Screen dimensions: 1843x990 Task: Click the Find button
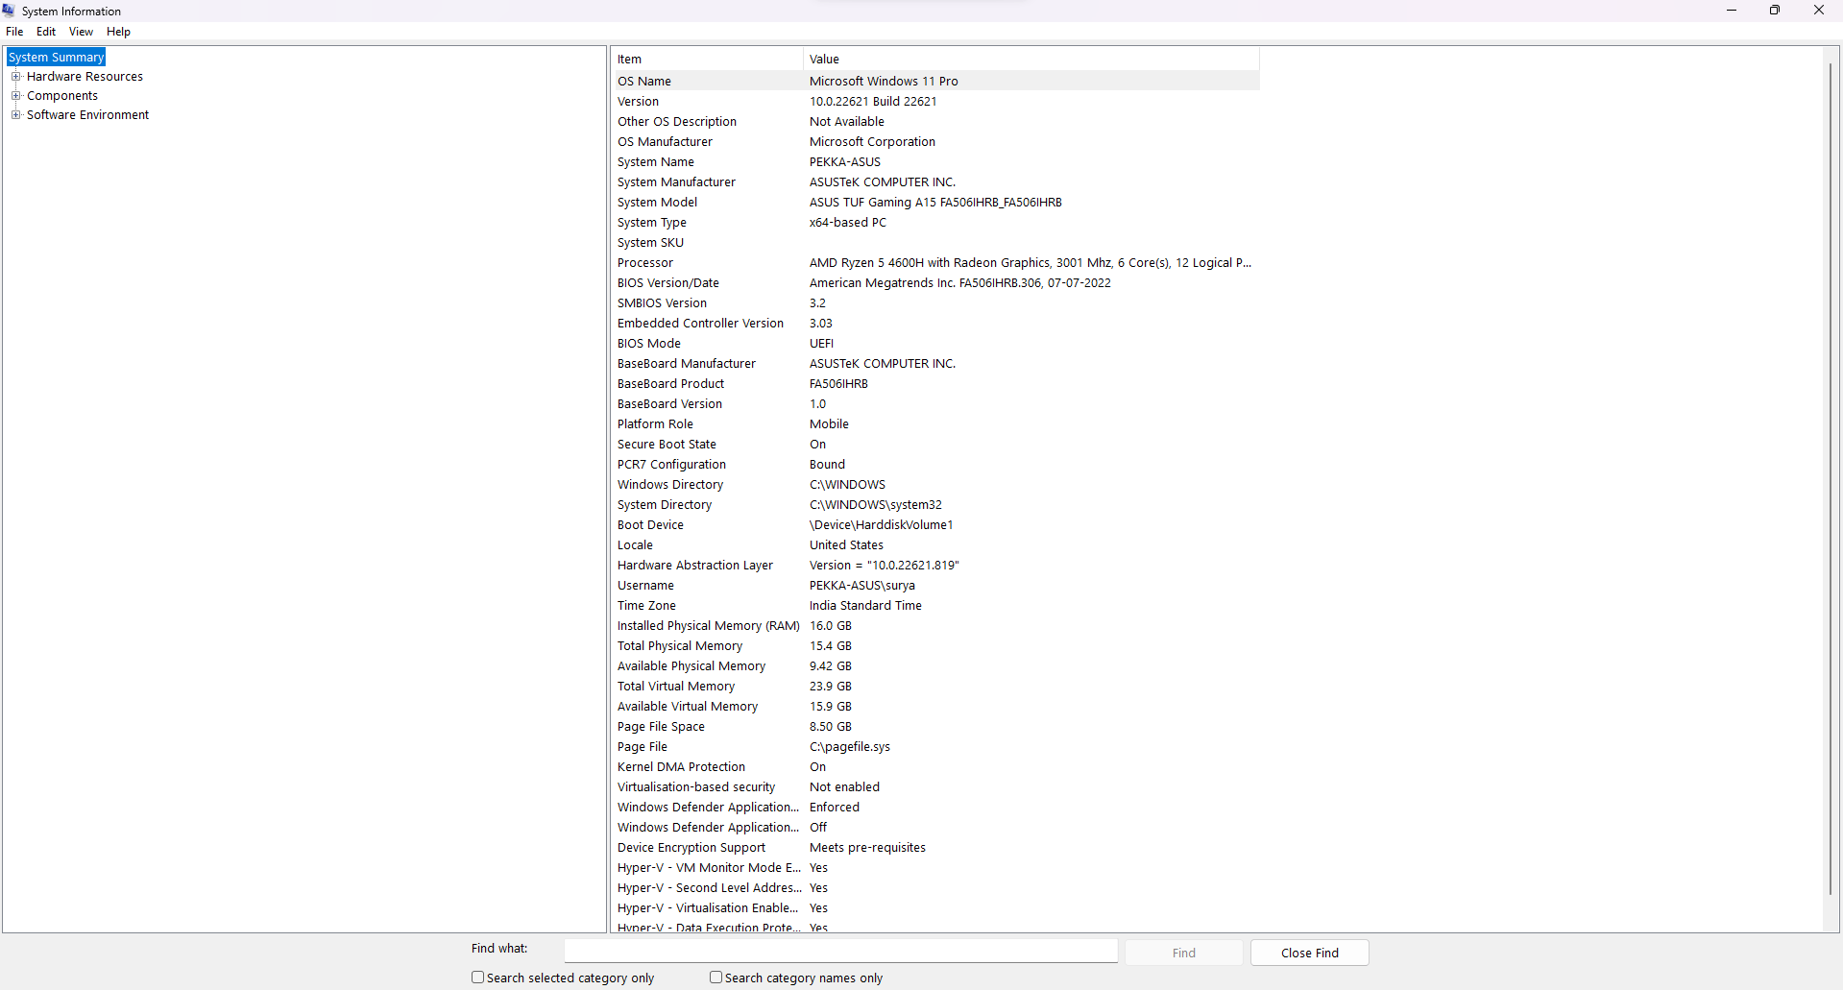click(x=1184, y=953)
